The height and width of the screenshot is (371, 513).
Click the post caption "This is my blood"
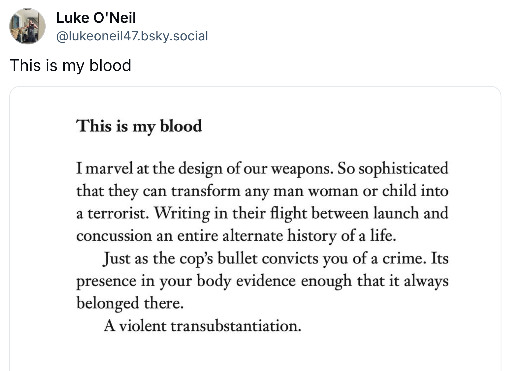[70, 65]
